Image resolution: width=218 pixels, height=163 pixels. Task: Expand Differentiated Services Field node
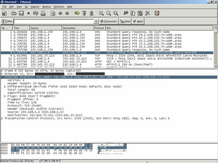click(5, 86)
